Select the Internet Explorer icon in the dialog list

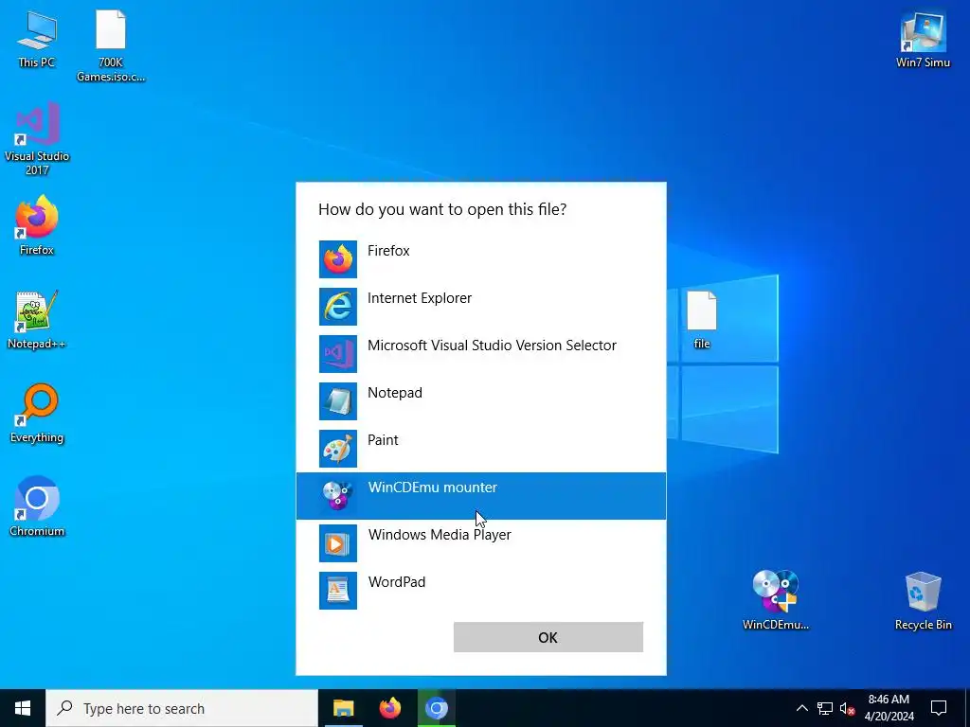338,307
